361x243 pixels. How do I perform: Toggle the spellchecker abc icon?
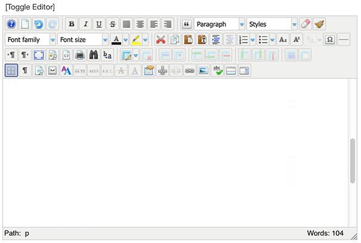[217, 70]
